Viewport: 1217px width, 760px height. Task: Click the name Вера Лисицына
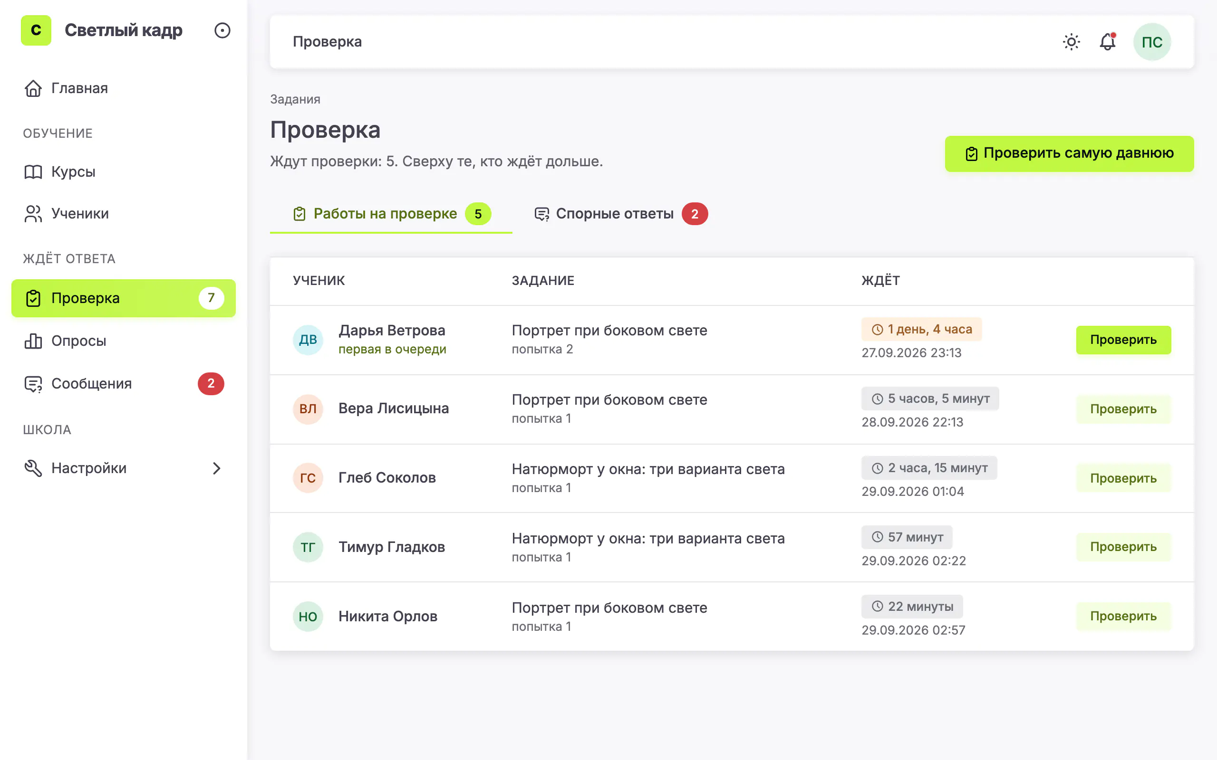coord(394,408)
